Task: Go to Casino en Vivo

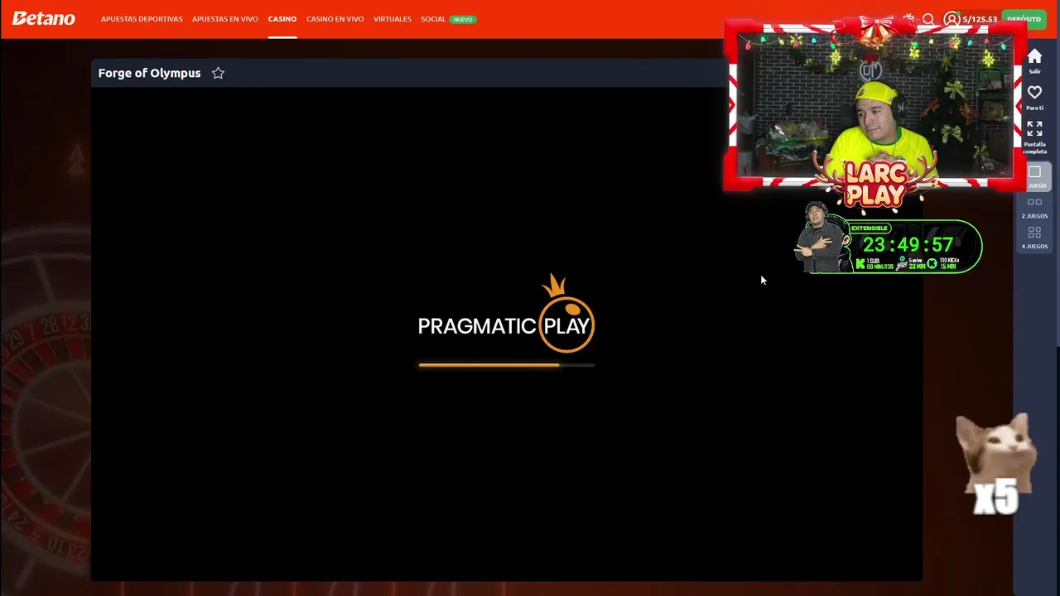Action: point(335,19)
